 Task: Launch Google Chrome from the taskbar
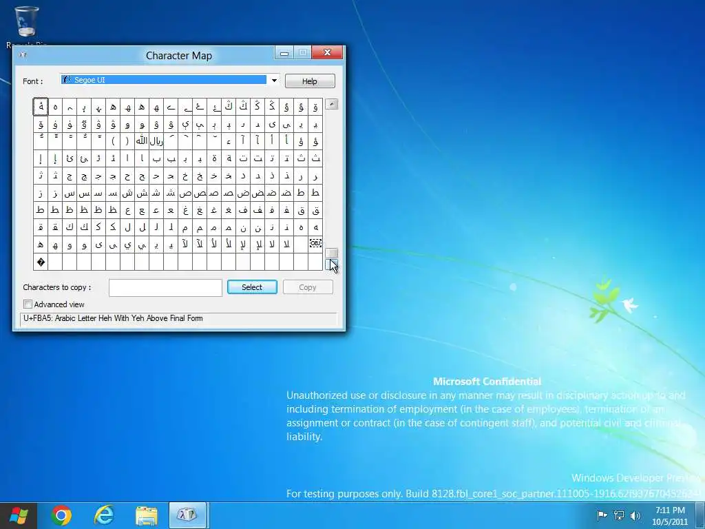click(61, 515)
